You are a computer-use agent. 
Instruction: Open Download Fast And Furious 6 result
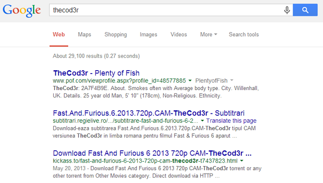(152, 153)
